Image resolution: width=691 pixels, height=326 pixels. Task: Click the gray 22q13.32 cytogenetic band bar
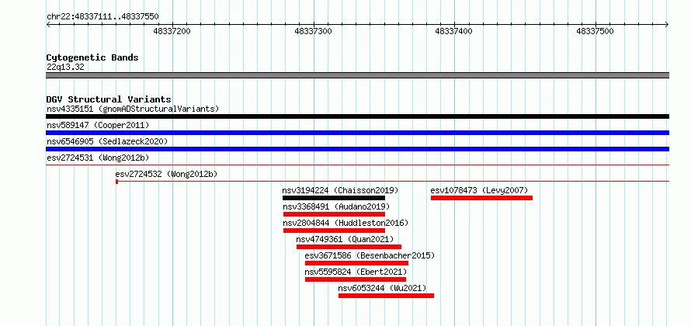[357, 75]
